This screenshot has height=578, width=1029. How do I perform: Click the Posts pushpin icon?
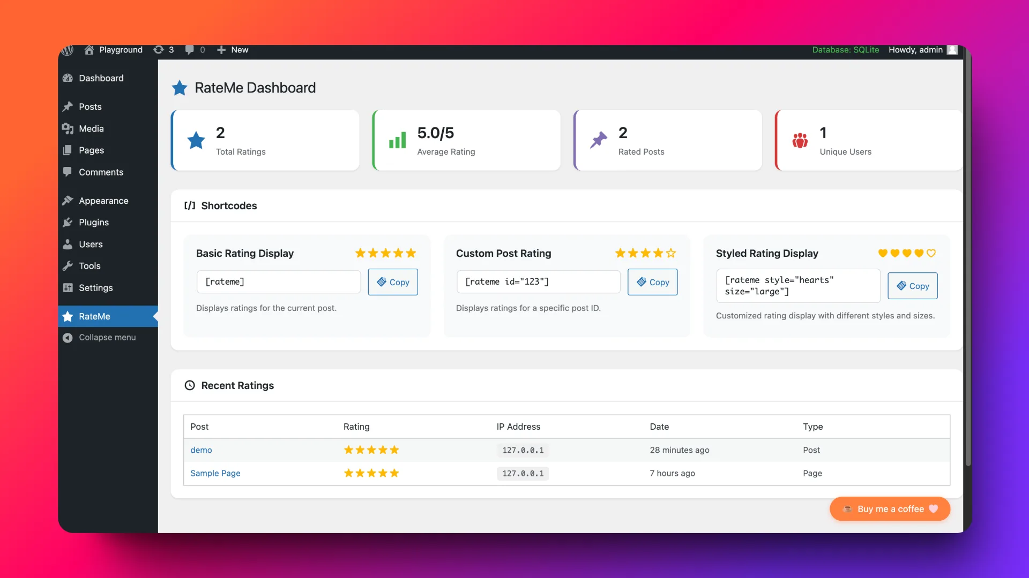click(x=68, y=107)
